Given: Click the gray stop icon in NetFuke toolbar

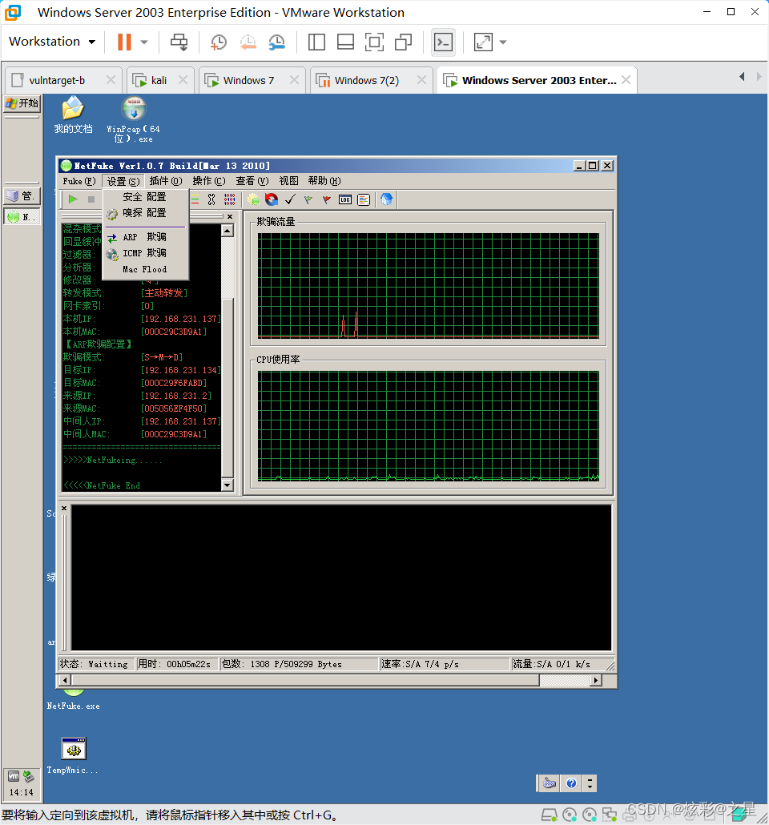Looking at the screenshot, I should coord(91,199).
